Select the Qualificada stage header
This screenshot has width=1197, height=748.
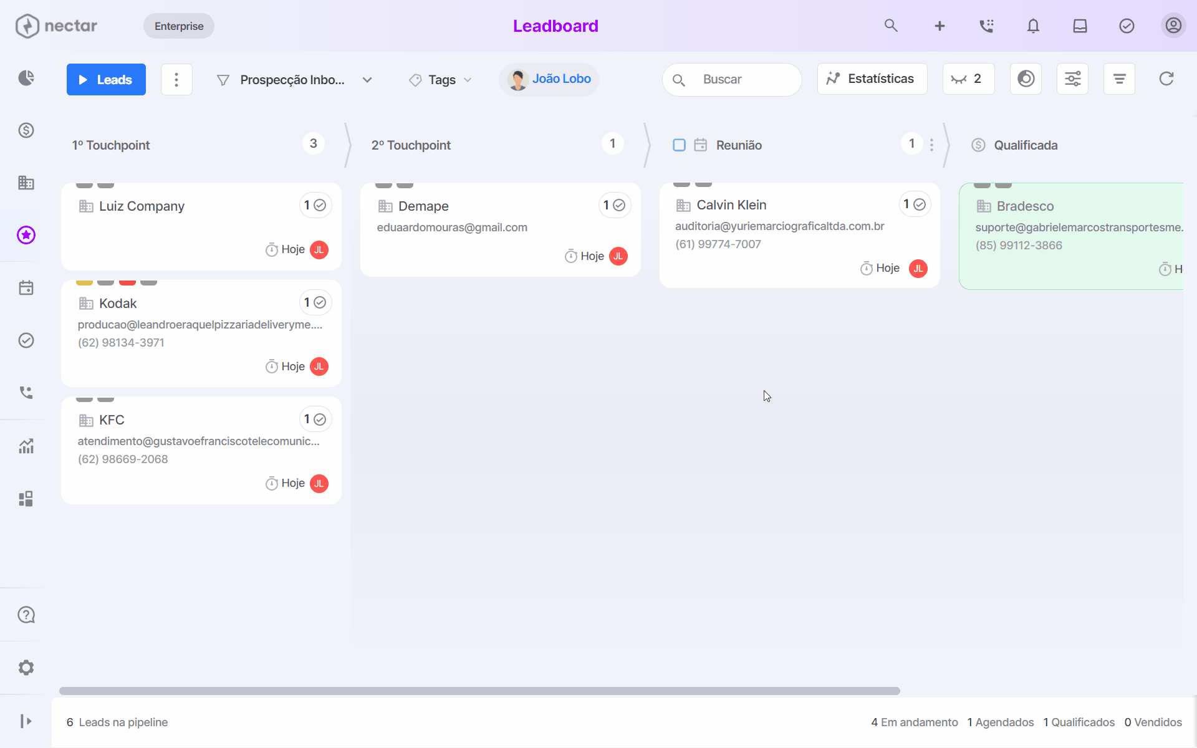pos(1026,145)
